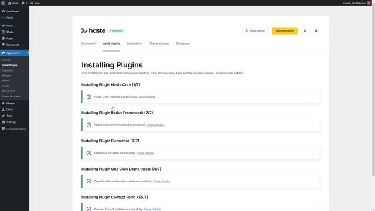The width and height of the screenshot is (375, 211).
Task: Switch to the Changelog tab
Action: 183,43
